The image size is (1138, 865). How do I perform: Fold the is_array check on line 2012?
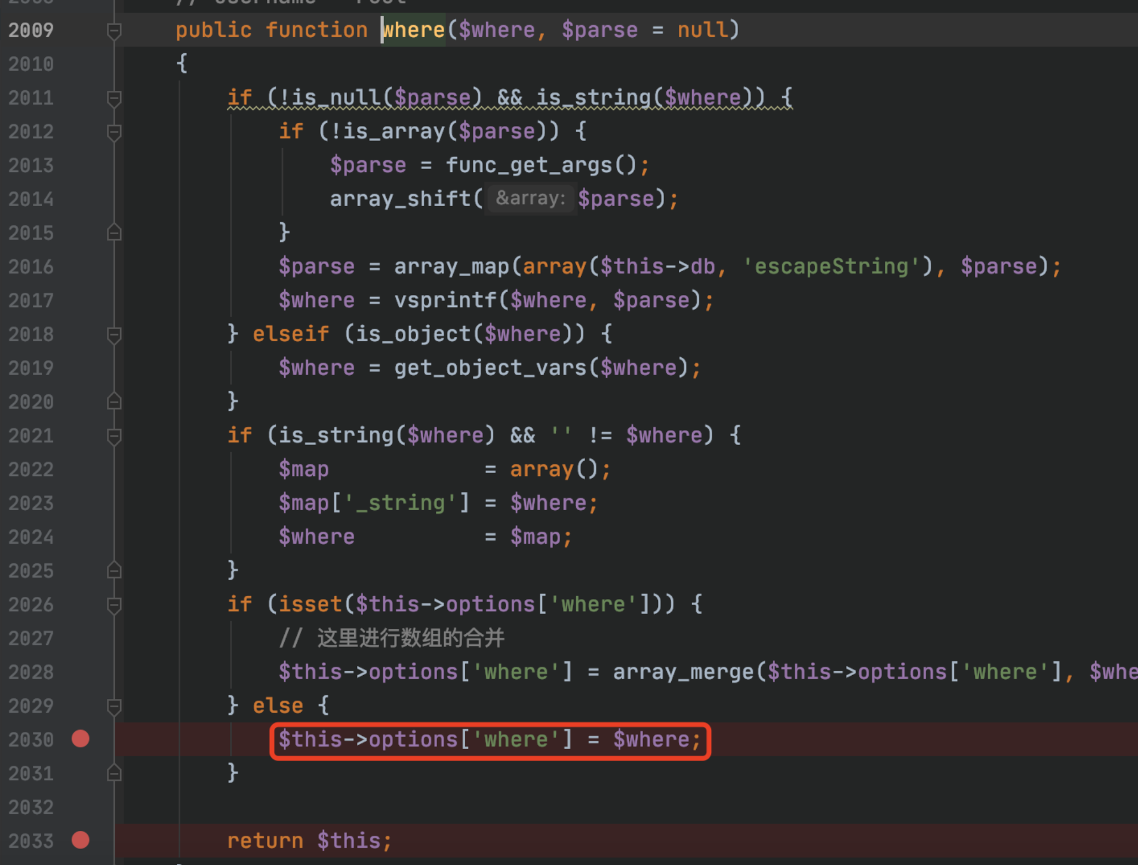coord(114,132)
